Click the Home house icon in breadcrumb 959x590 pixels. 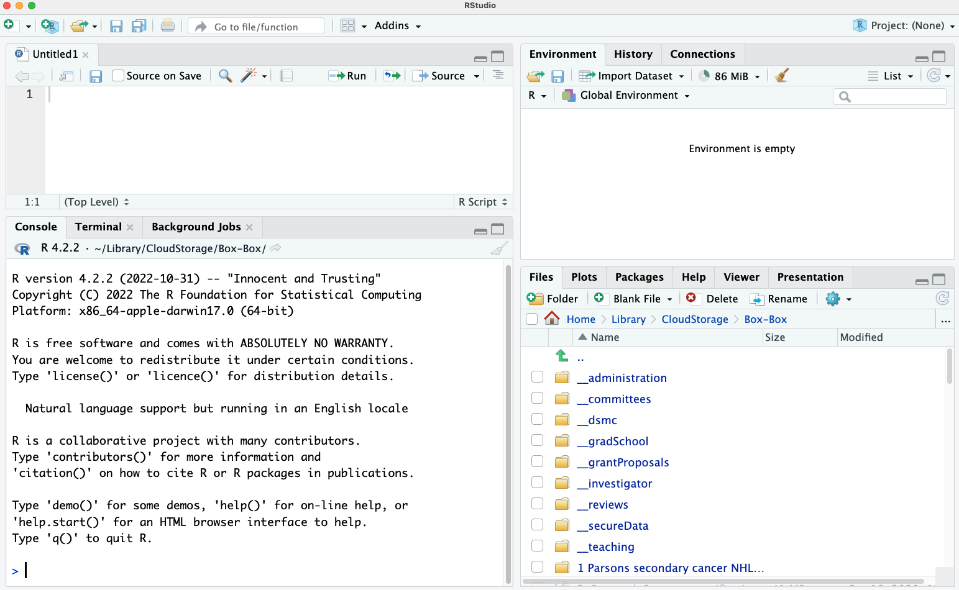tap(552, 319)
